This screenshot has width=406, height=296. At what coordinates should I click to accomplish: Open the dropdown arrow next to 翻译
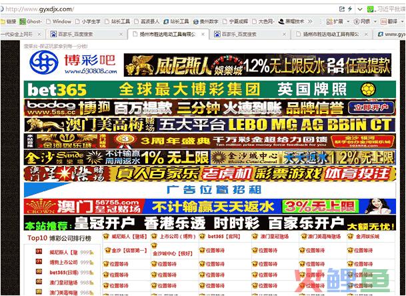[403, 21]
